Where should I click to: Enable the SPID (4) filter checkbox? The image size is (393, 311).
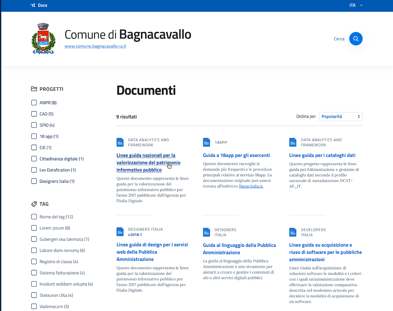pos(34,125)
